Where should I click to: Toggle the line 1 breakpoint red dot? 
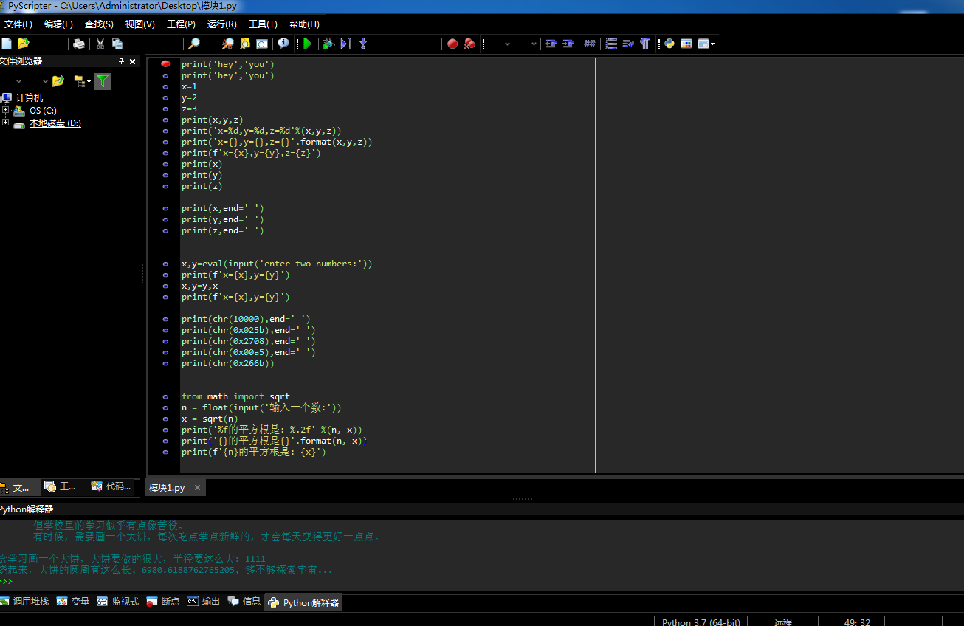(x=165, y=64)
